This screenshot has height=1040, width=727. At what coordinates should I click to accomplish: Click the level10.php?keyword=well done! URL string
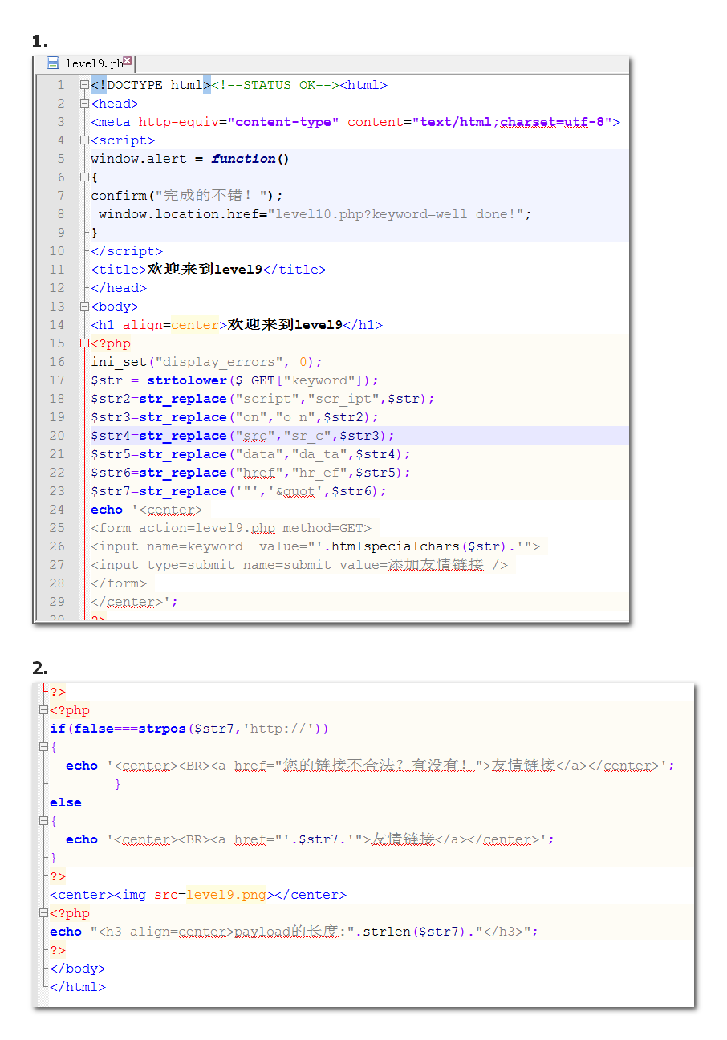399,214
